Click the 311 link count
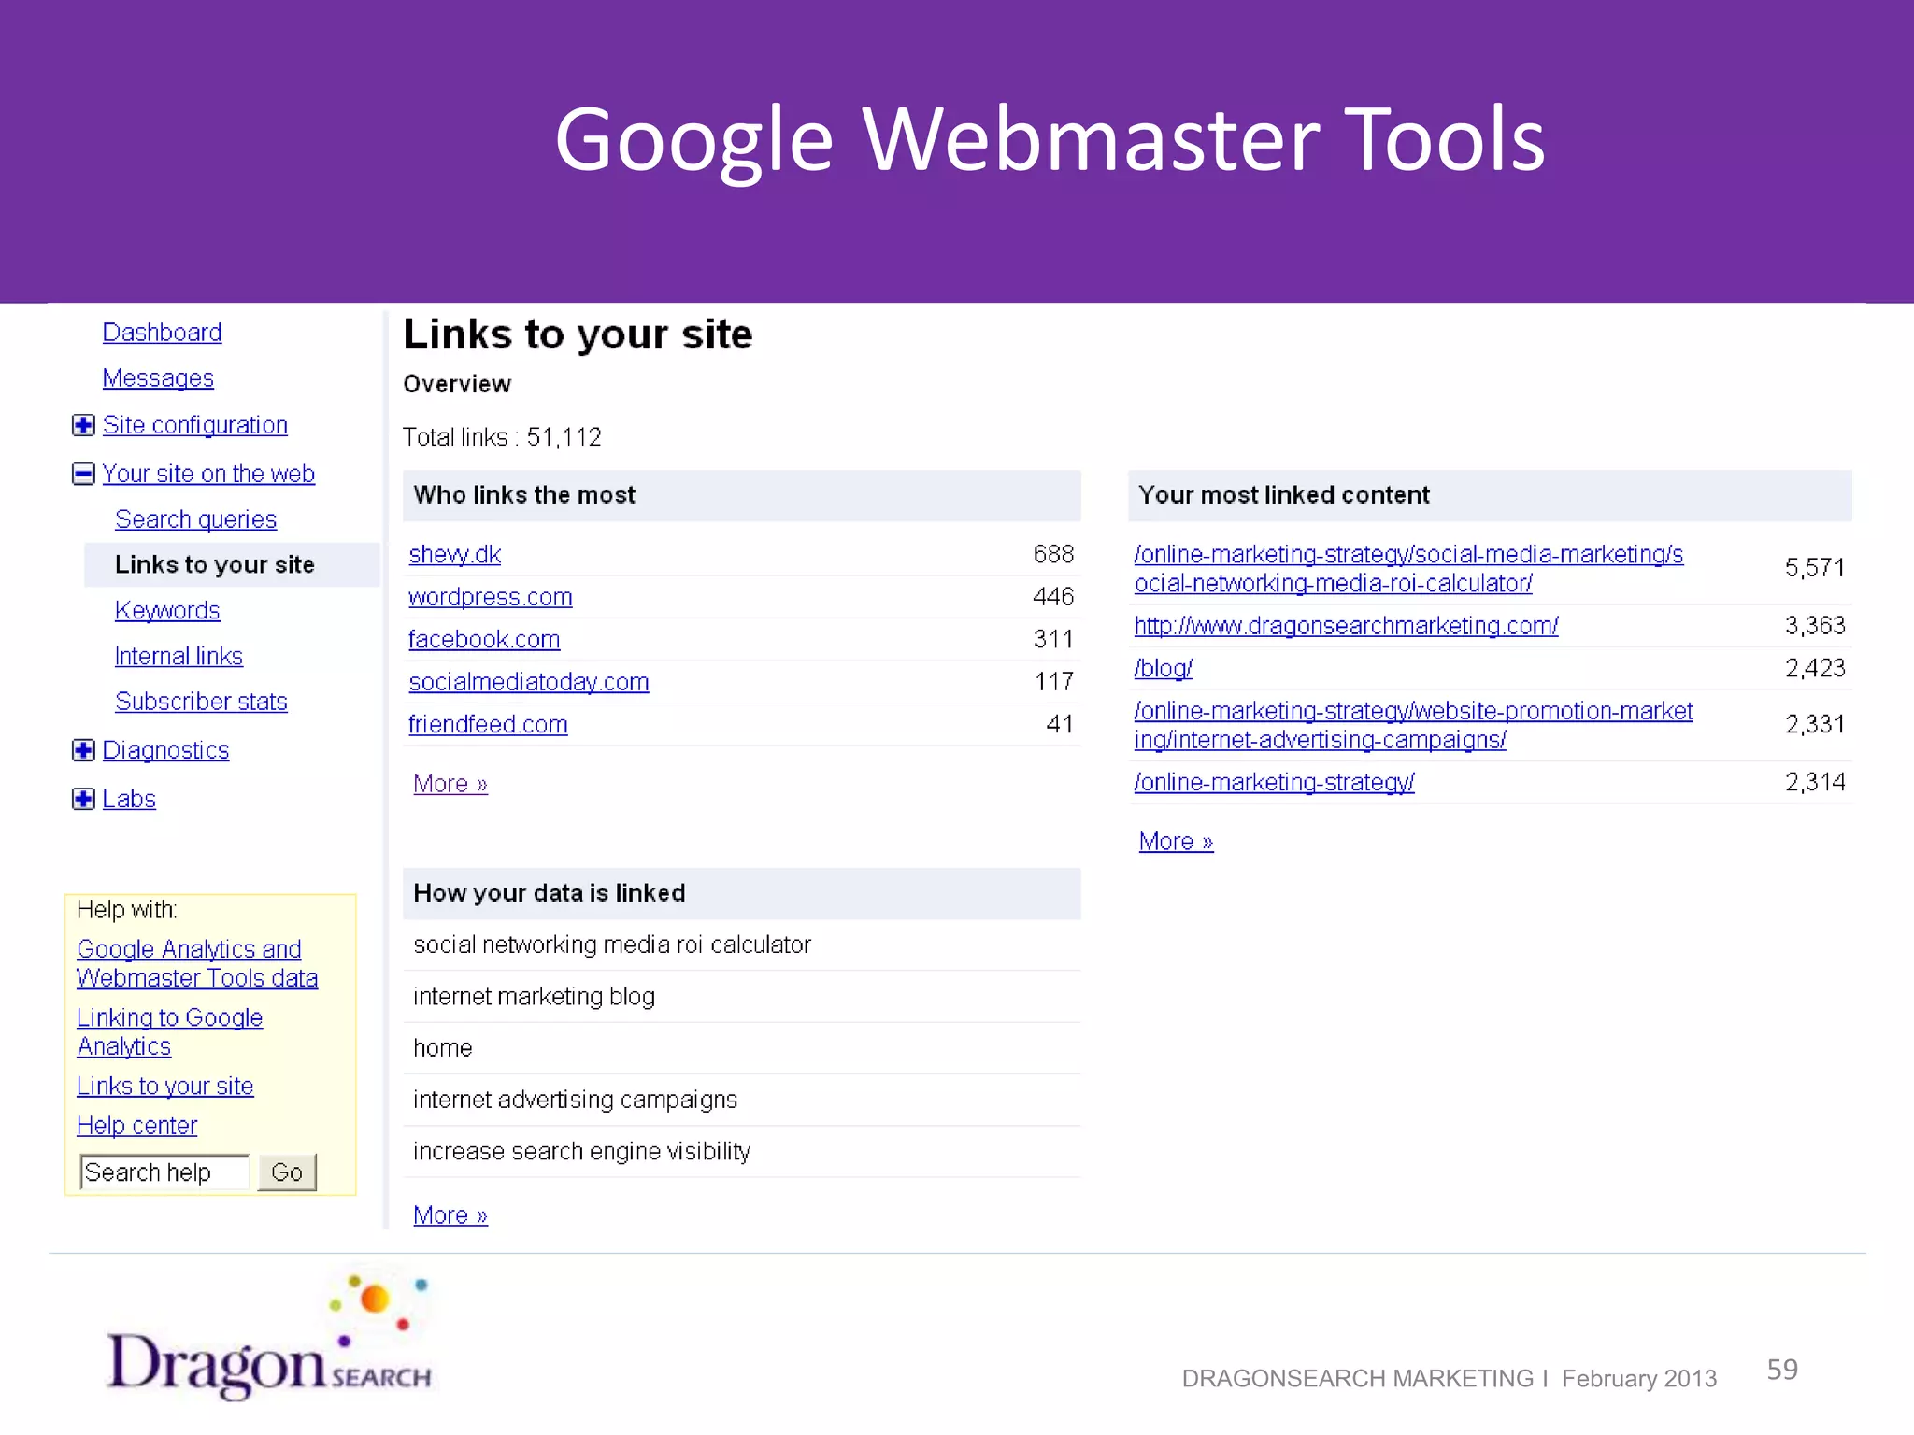1914x1435 pixels. point(1053,639)
